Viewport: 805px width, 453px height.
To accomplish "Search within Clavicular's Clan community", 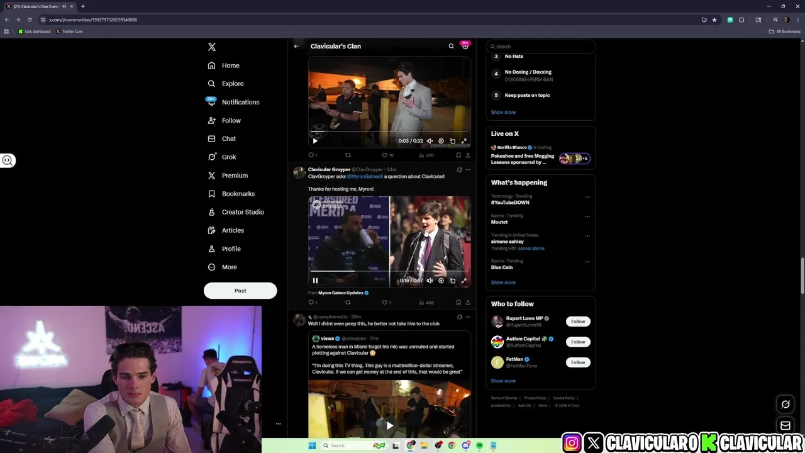I will coord(451,46).
